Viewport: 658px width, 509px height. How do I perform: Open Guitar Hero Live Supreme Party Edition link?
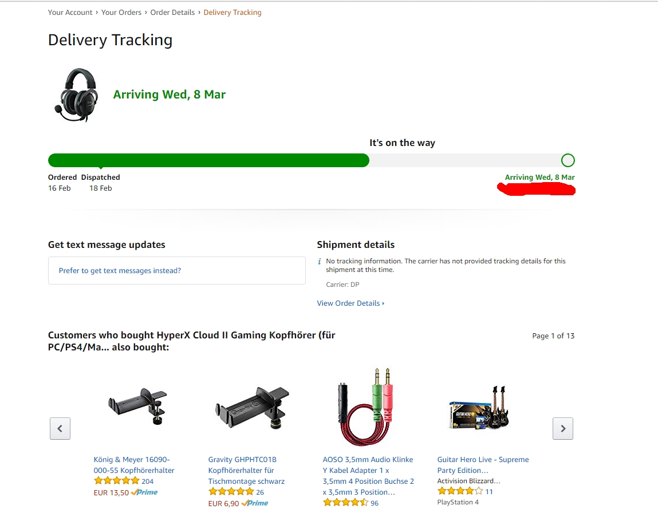point(483,465)
